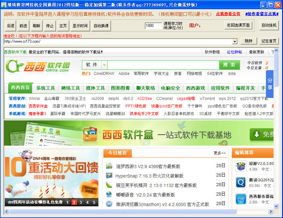Open the 系统工具 tab

(46, 88)
